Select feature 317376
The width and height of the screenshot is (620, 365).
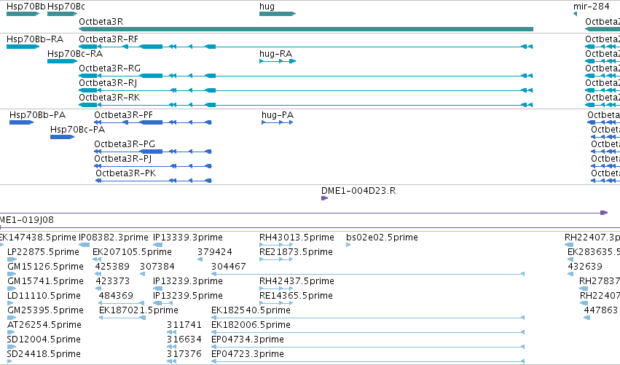tap(184, 355)
